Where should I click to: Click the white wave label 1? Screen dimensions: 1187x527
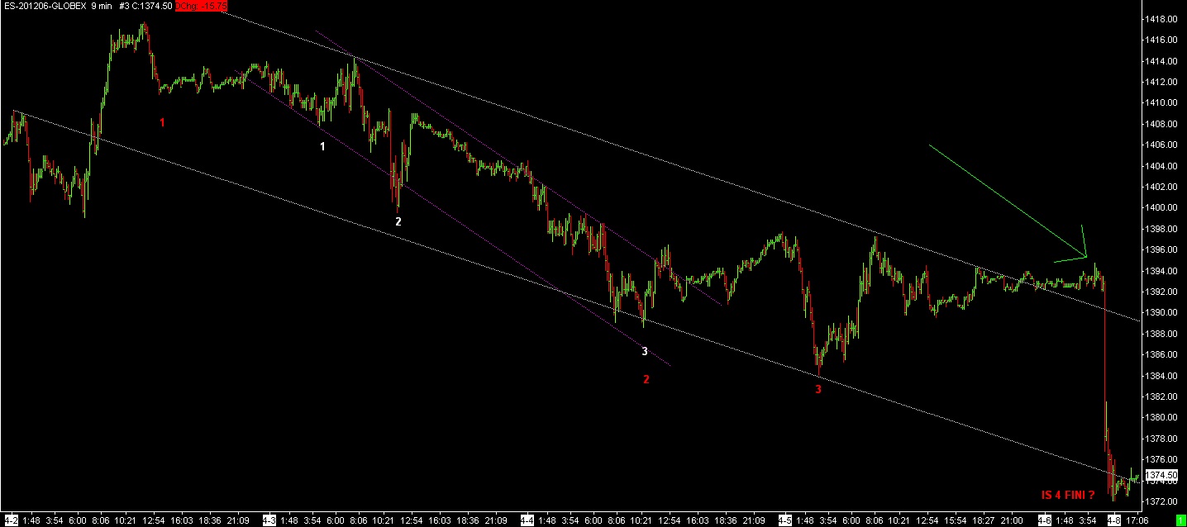322,146
